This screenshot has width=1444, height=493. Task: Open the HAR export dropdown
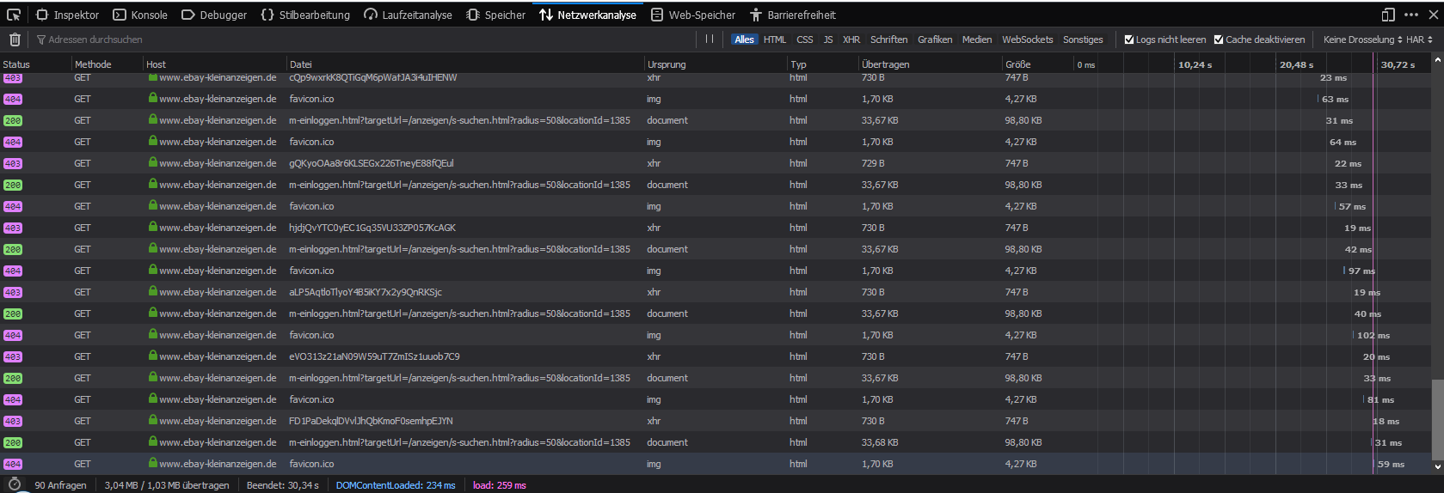click(1420, 40)
